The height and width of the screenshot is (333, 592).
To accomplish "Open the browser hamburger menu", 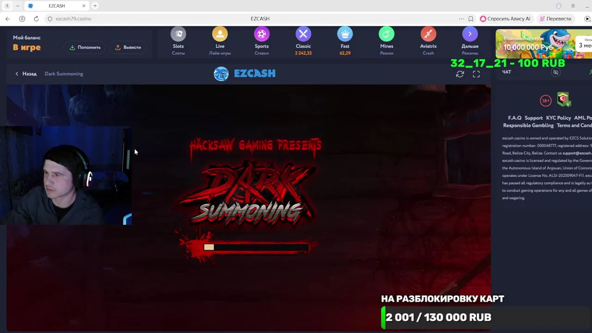I will tap(573, 6).
